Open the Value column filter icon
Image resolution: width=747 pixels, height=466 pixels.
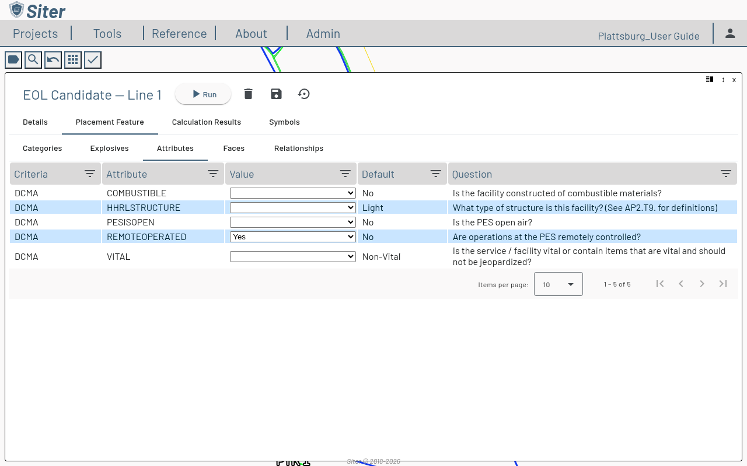(x=345, y=174)
